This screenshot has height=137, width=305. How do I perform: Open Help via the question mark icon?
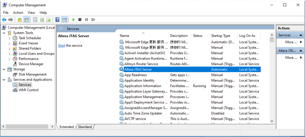pyautogui.click(x=57, y=19)
